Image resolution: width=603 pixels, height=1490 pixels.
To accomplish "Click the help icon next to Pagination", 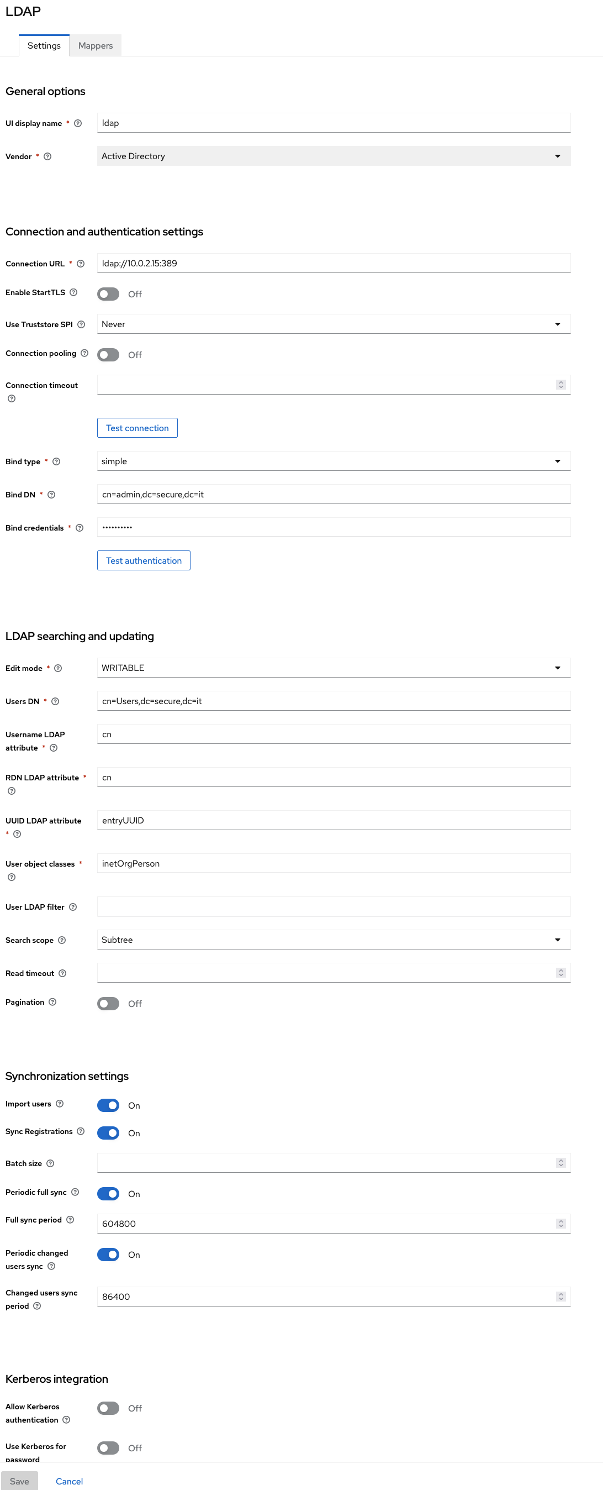I will pyautogui.click(x=52, y=1002).
